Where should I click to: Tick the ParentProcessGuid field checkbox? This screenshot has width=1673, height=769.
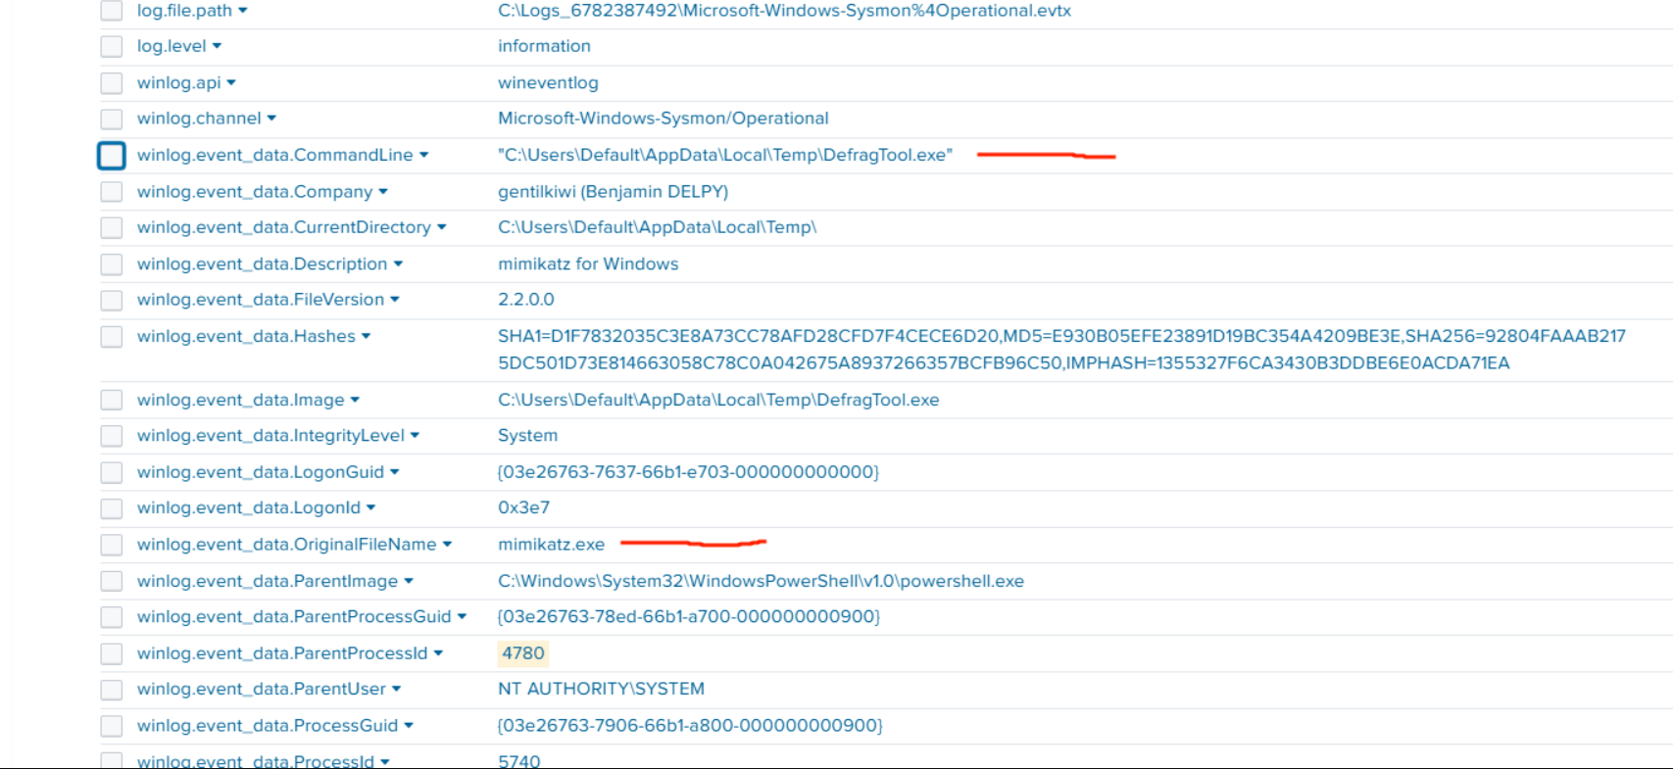[112, 617]
